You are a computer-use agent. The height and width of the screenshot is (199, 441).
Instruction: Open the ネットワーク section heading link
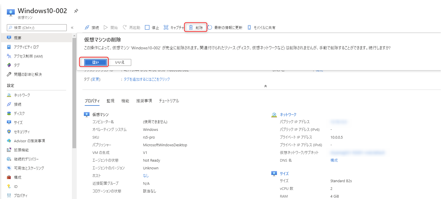click(288, 114)
